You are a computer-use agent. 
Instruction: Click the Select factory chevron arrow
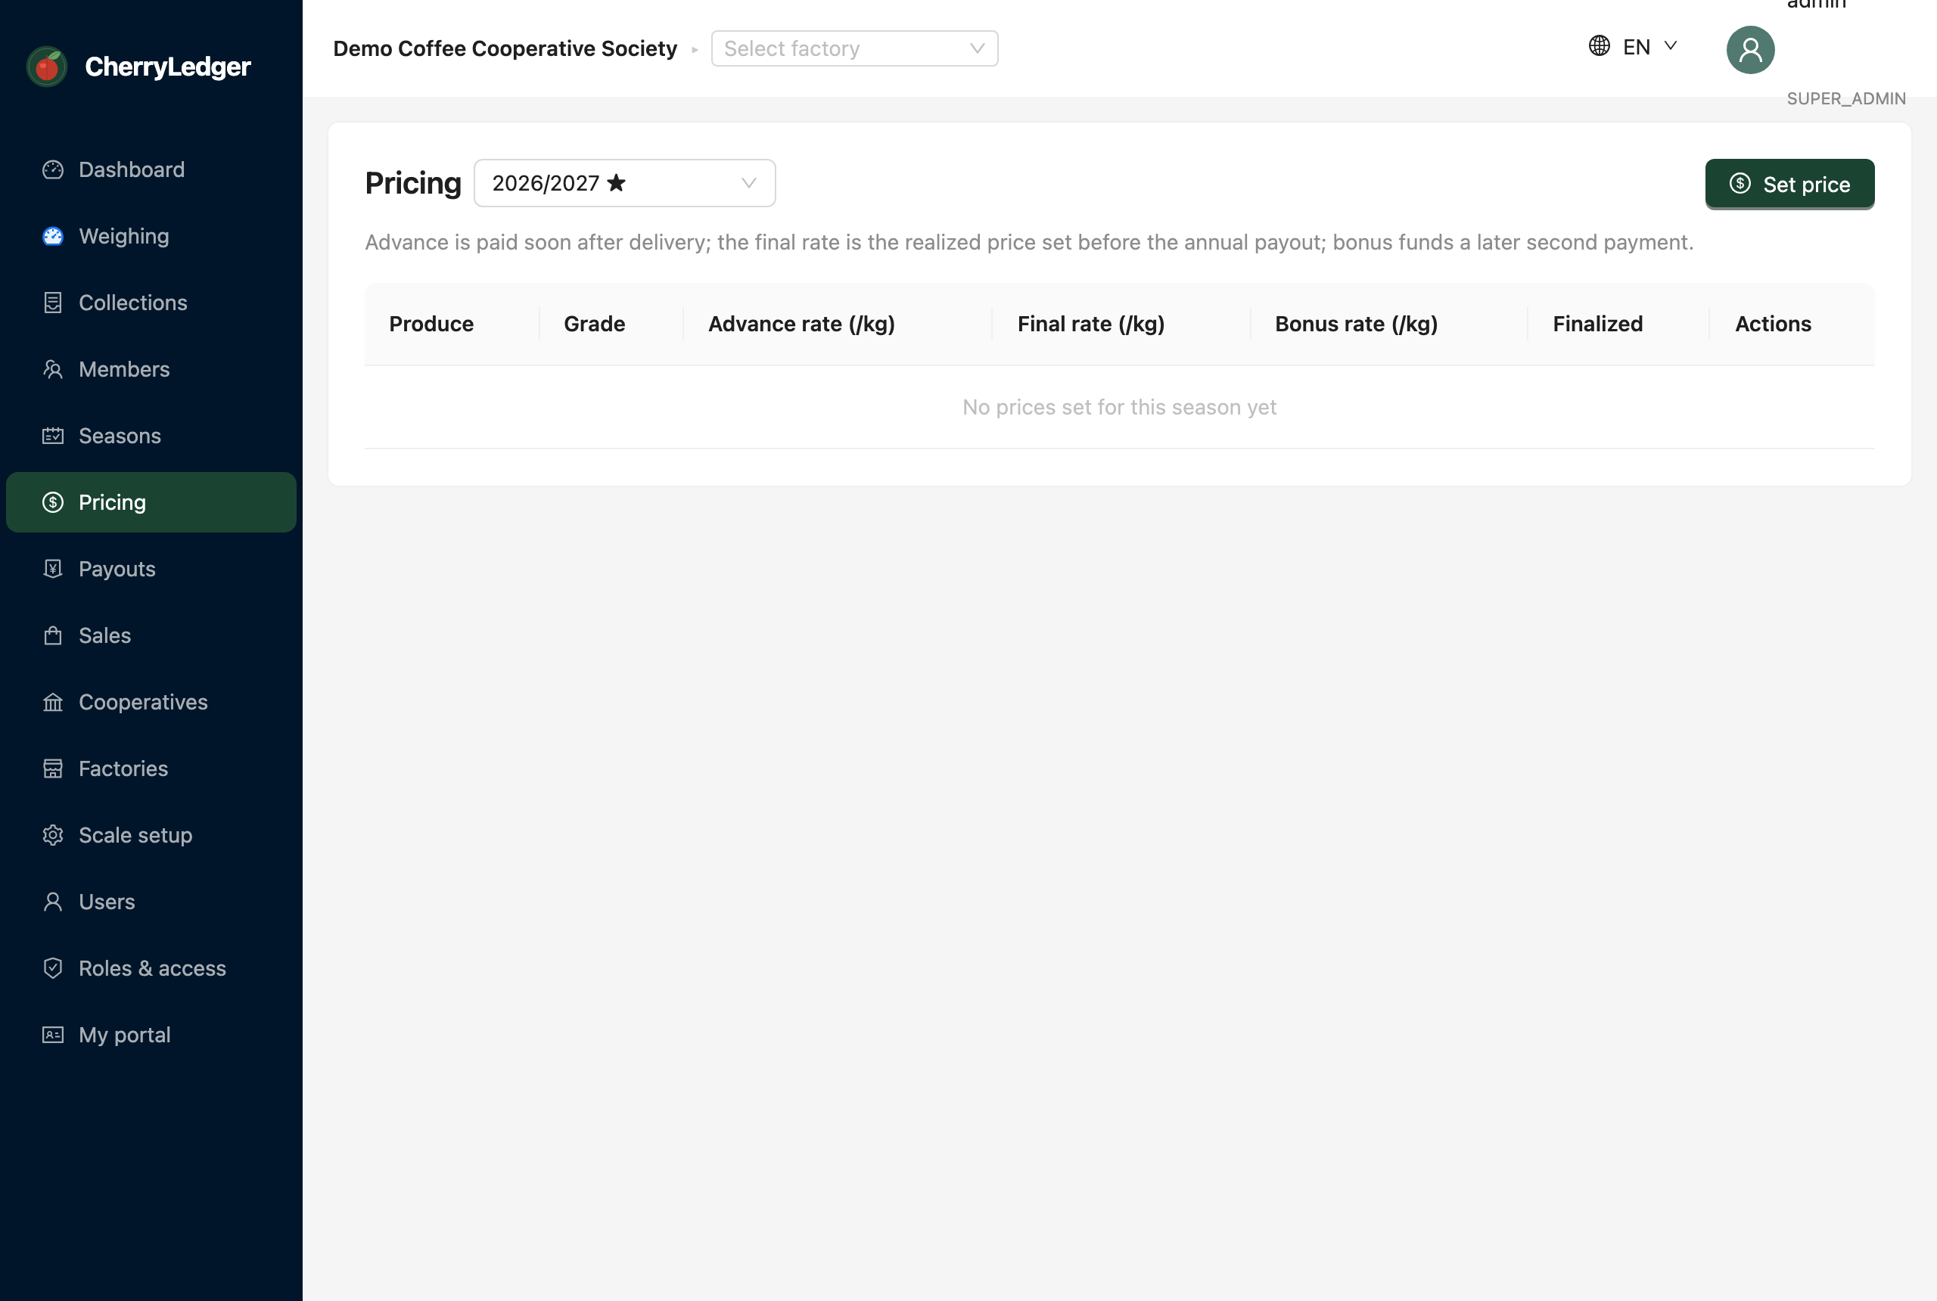[977, 48]
